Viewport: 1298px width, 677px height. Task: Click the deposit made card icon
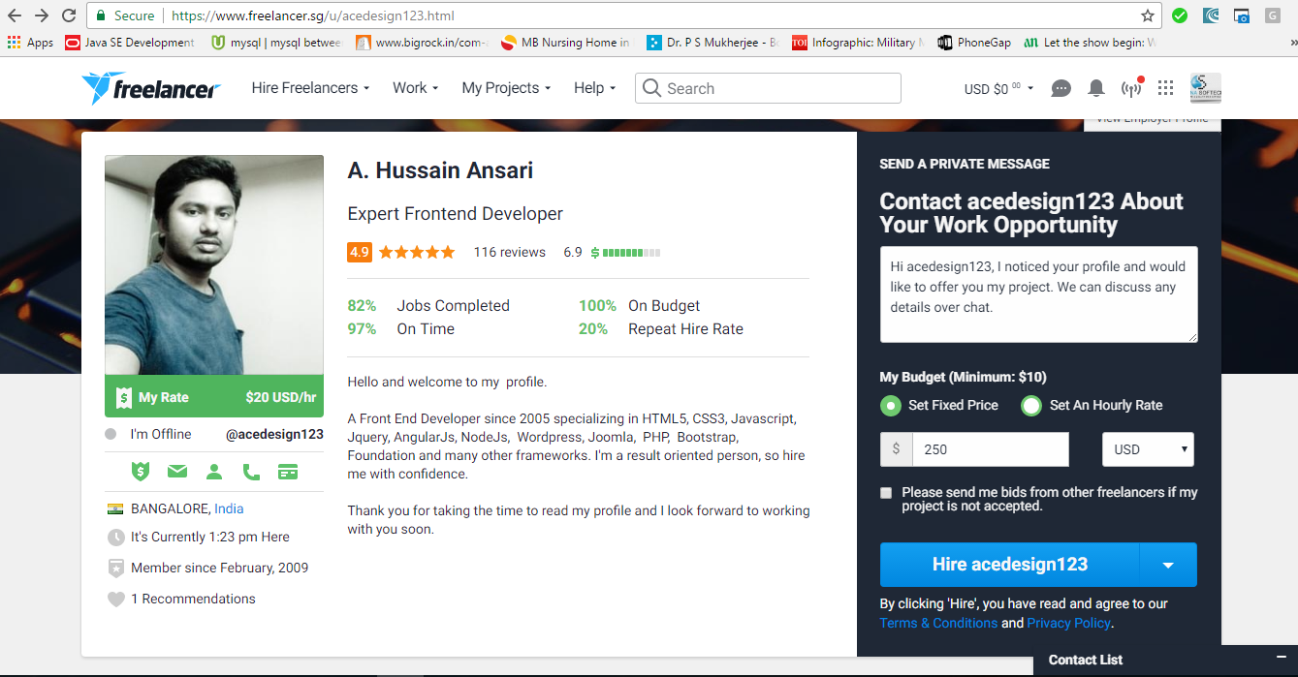point(287,472)
